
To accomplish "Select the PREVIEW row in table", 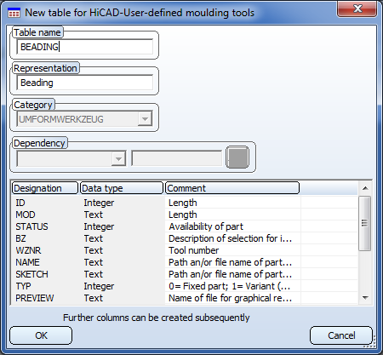I will (x=185, y=298).
